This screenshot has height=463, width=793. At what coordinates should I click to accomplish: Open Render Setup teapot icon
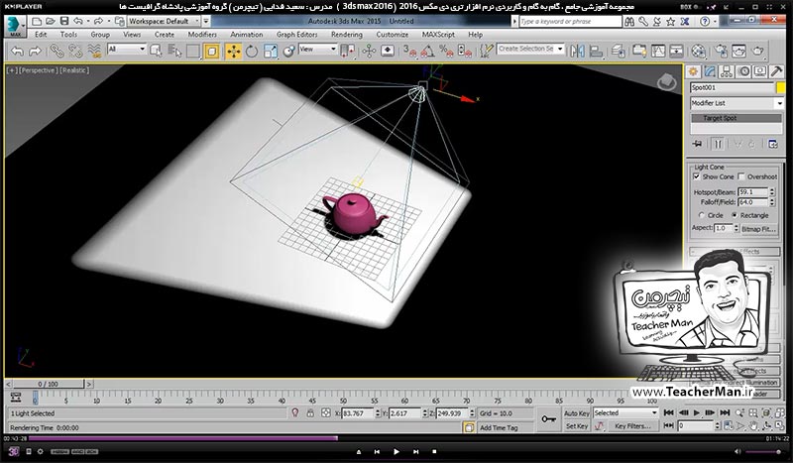722,52
